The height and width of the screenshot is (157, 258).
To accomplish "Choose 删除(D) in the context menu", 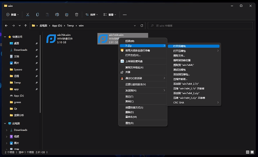I will [x=143, y=112].
